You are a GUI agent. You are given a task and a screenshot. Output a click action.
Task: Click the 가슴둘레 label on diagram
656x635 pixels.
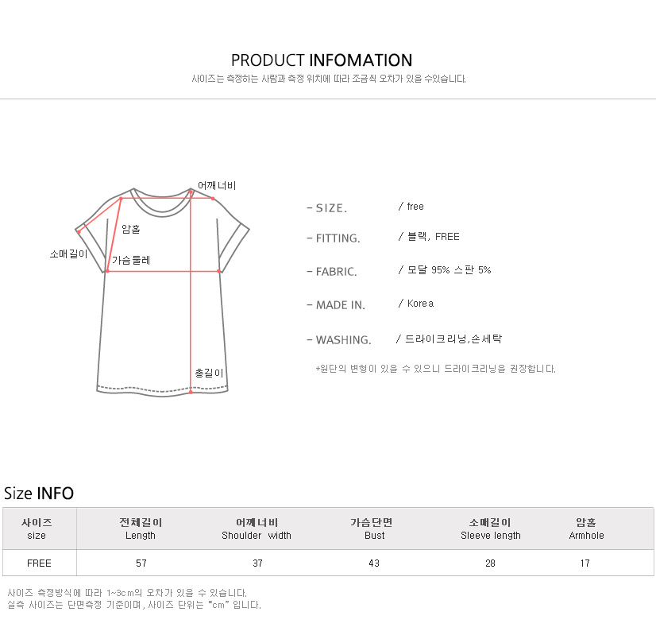pos(130,260)
